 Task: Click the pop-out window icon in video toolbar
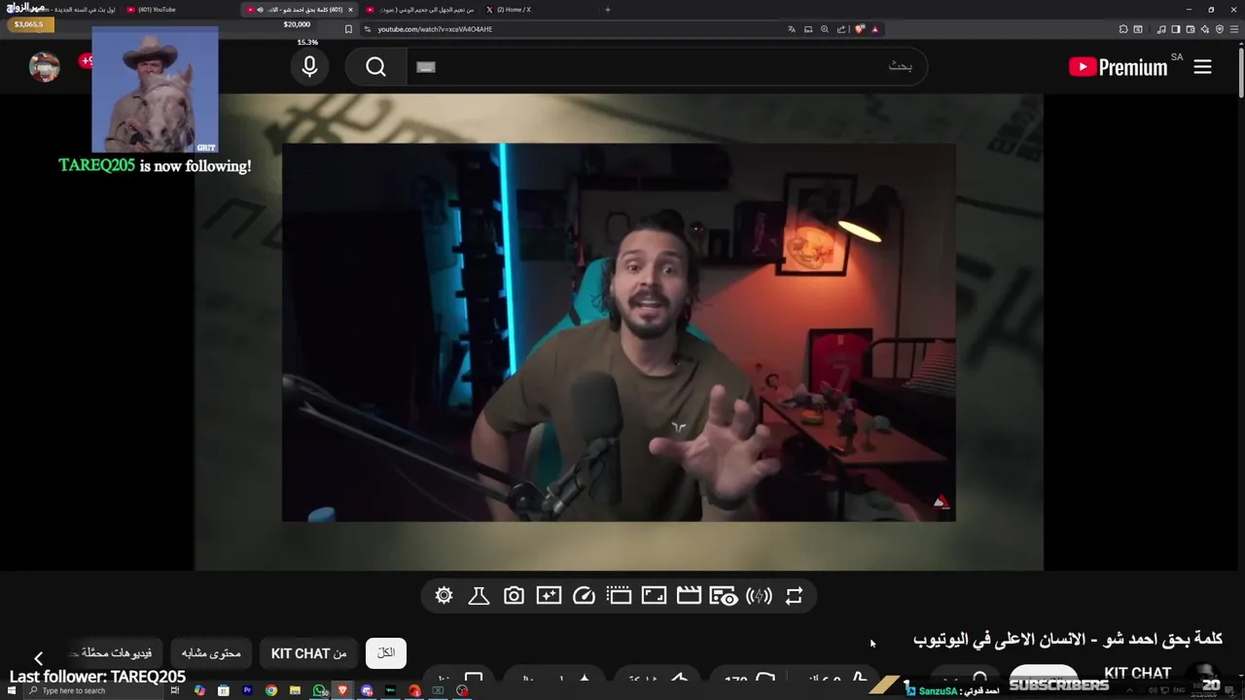pos(619,596)
